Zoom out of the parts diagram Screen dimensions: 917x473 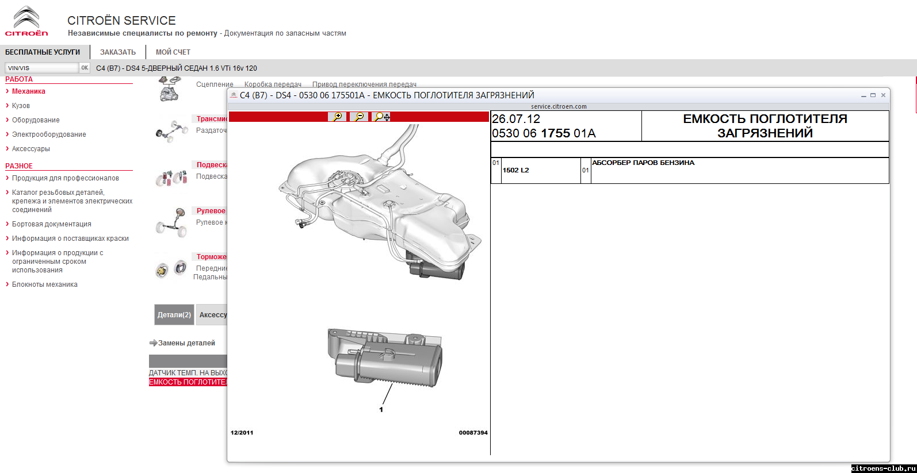[x=359, y=117]
